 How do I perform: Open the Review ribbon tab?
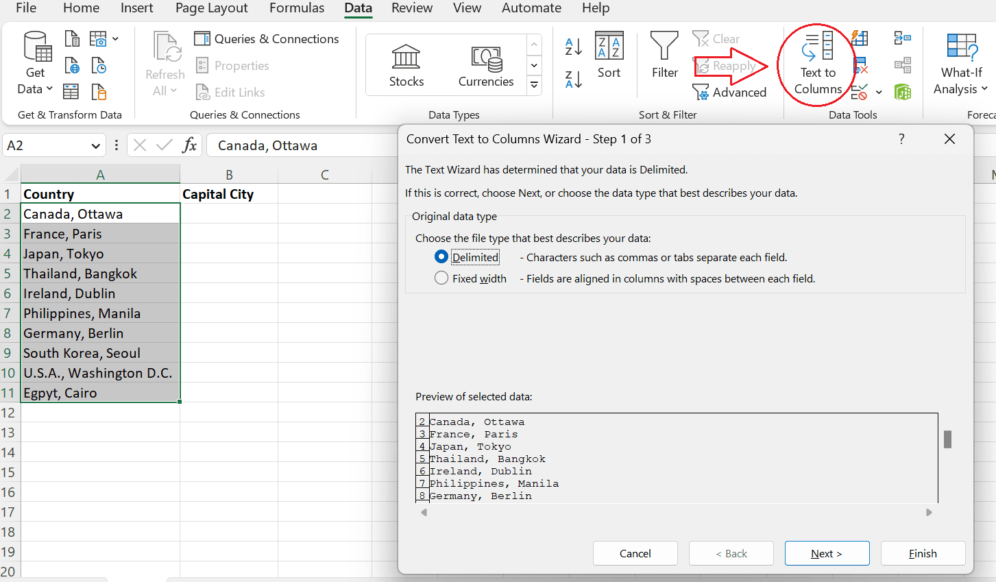click(x=411, y=8)
